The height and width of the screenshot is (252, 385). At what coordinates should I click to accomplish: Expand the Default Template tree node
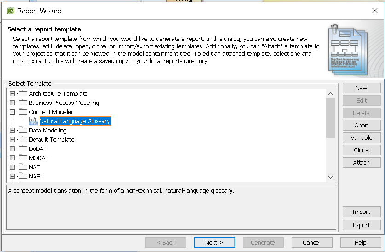click(x=12, y=140)
